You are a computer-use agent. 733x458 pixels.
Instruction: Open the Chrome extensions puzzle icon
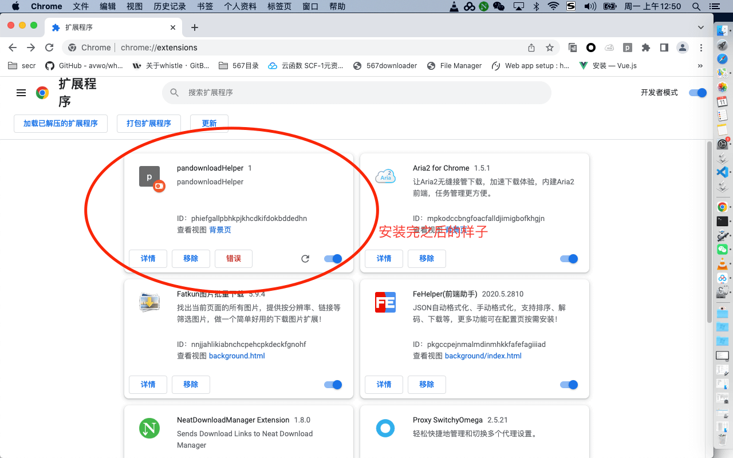646,48
